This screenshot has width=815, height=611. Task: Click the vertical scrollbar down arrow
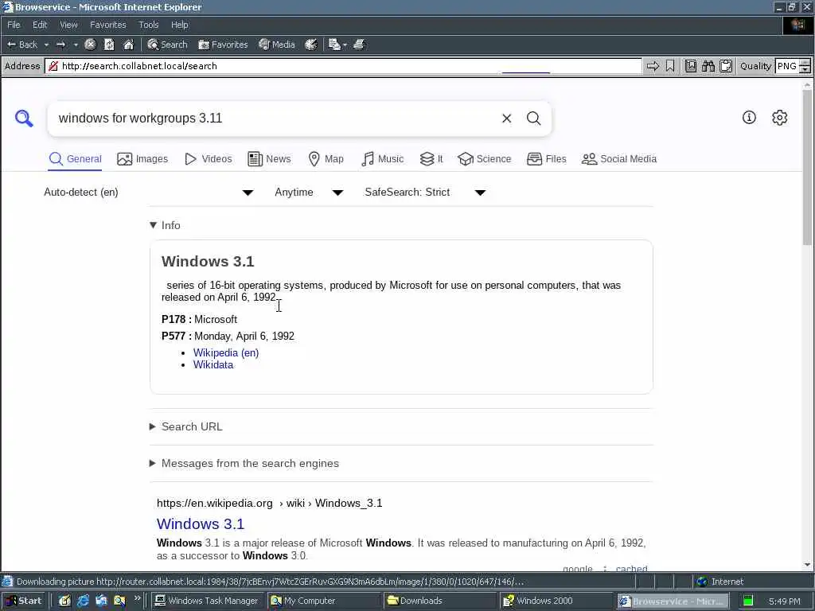[807, 565]
